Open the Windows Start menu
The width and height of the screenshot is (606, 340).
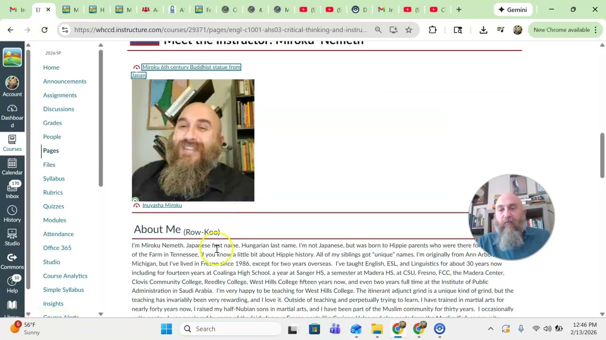coord(166,329)
